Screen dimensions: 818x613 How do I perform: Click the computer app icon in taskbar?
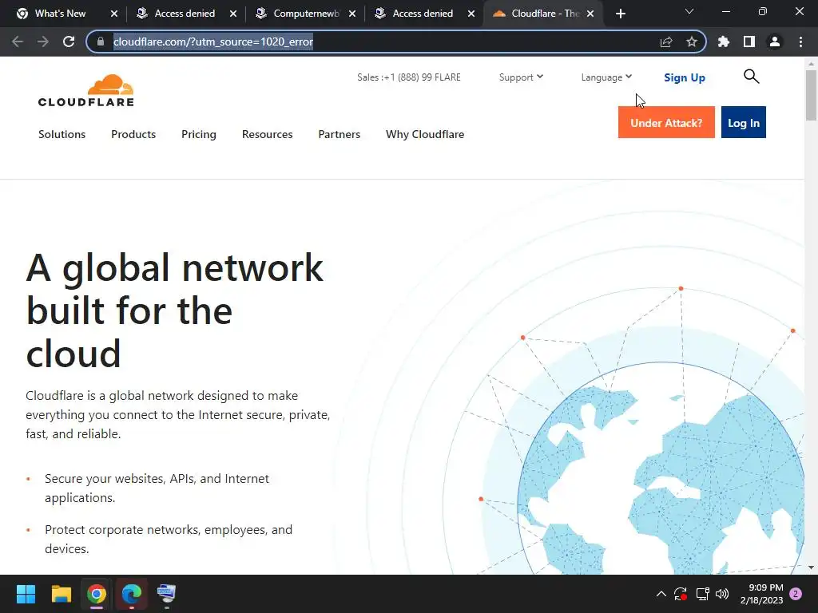click(166, 594)
